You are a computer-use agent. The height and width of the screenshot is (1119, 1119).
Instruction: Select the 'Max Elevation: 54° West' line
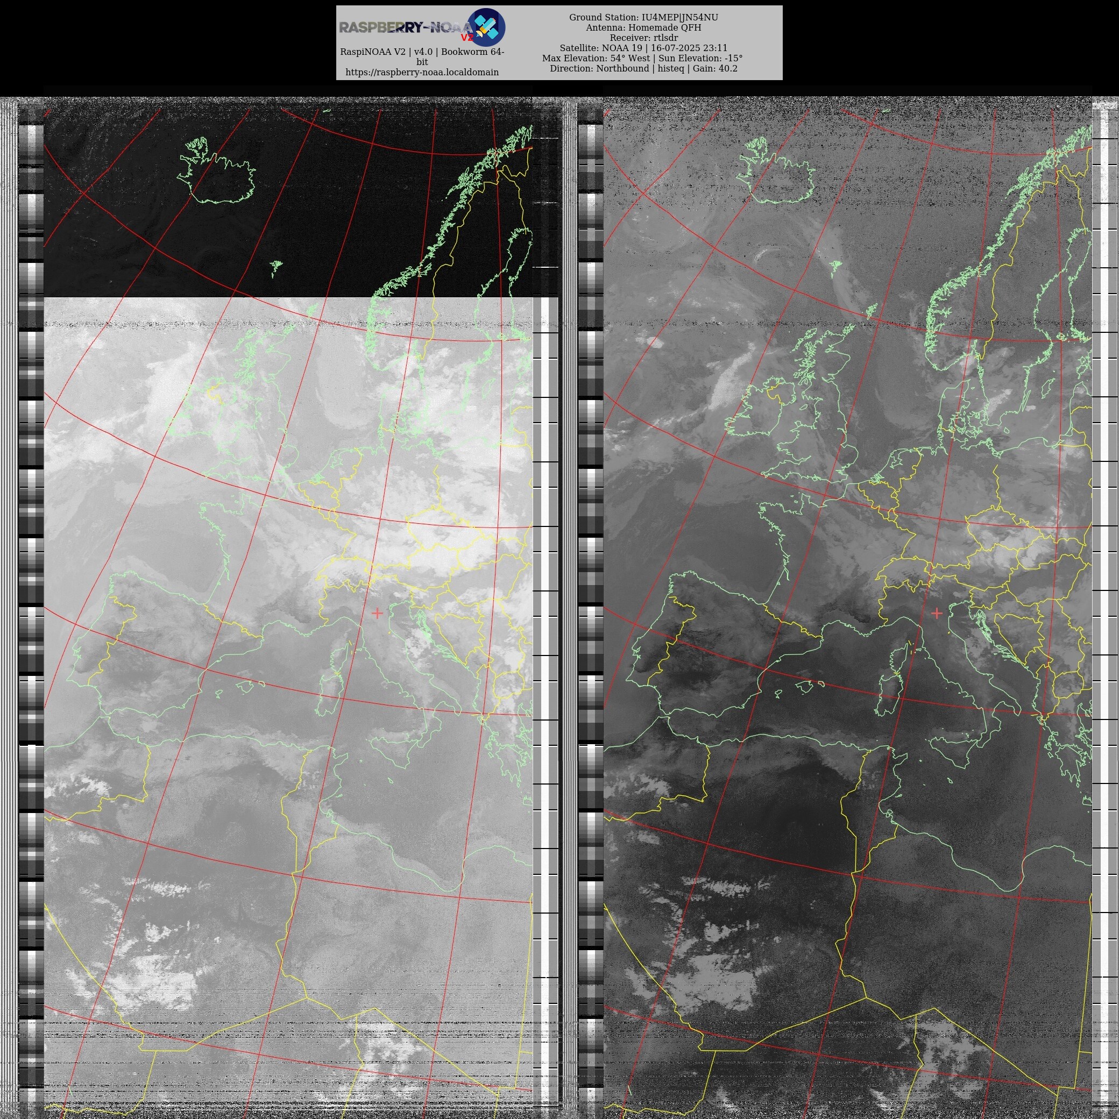596,59
